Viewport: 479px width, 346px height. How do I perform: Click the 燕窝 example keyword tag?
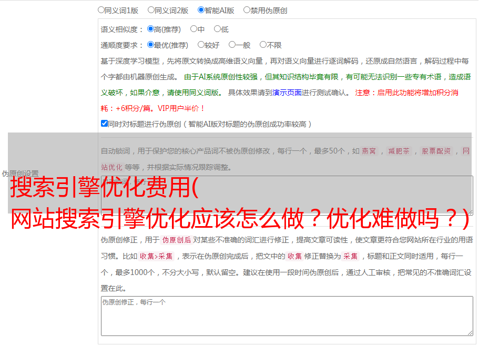(x=369, y=151)
